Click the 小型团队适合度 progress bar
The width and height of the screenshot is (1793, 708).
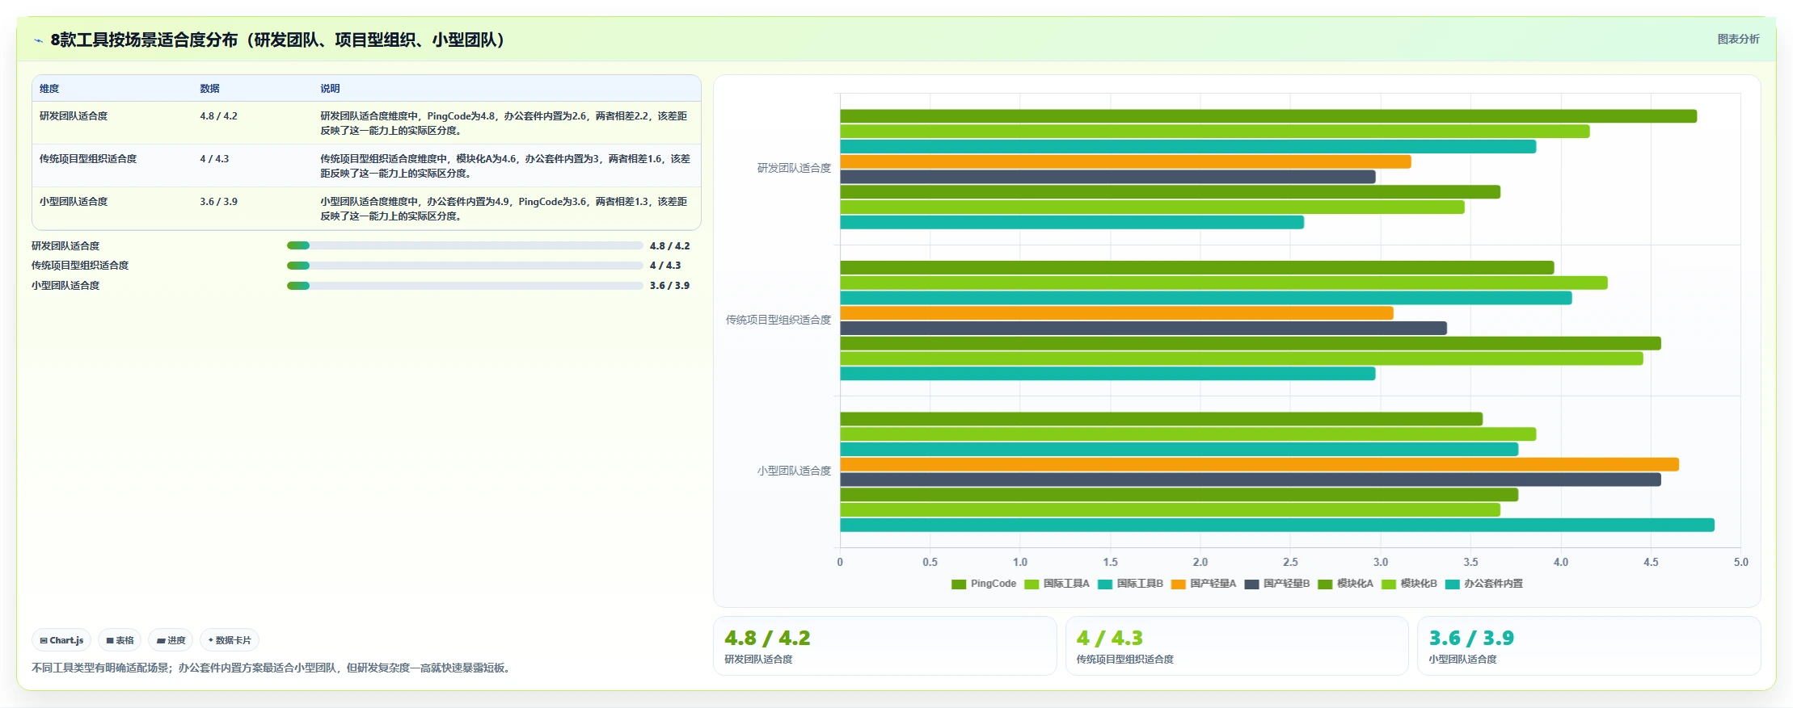[x=465, y=286]
